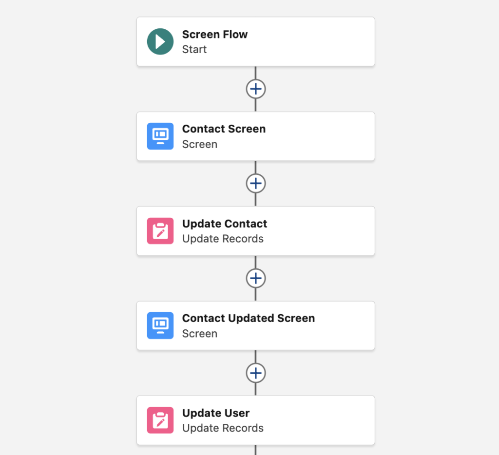Add an element after Update Contact
499x455 pixels.
pyautogui.click(x=256, y=278)
